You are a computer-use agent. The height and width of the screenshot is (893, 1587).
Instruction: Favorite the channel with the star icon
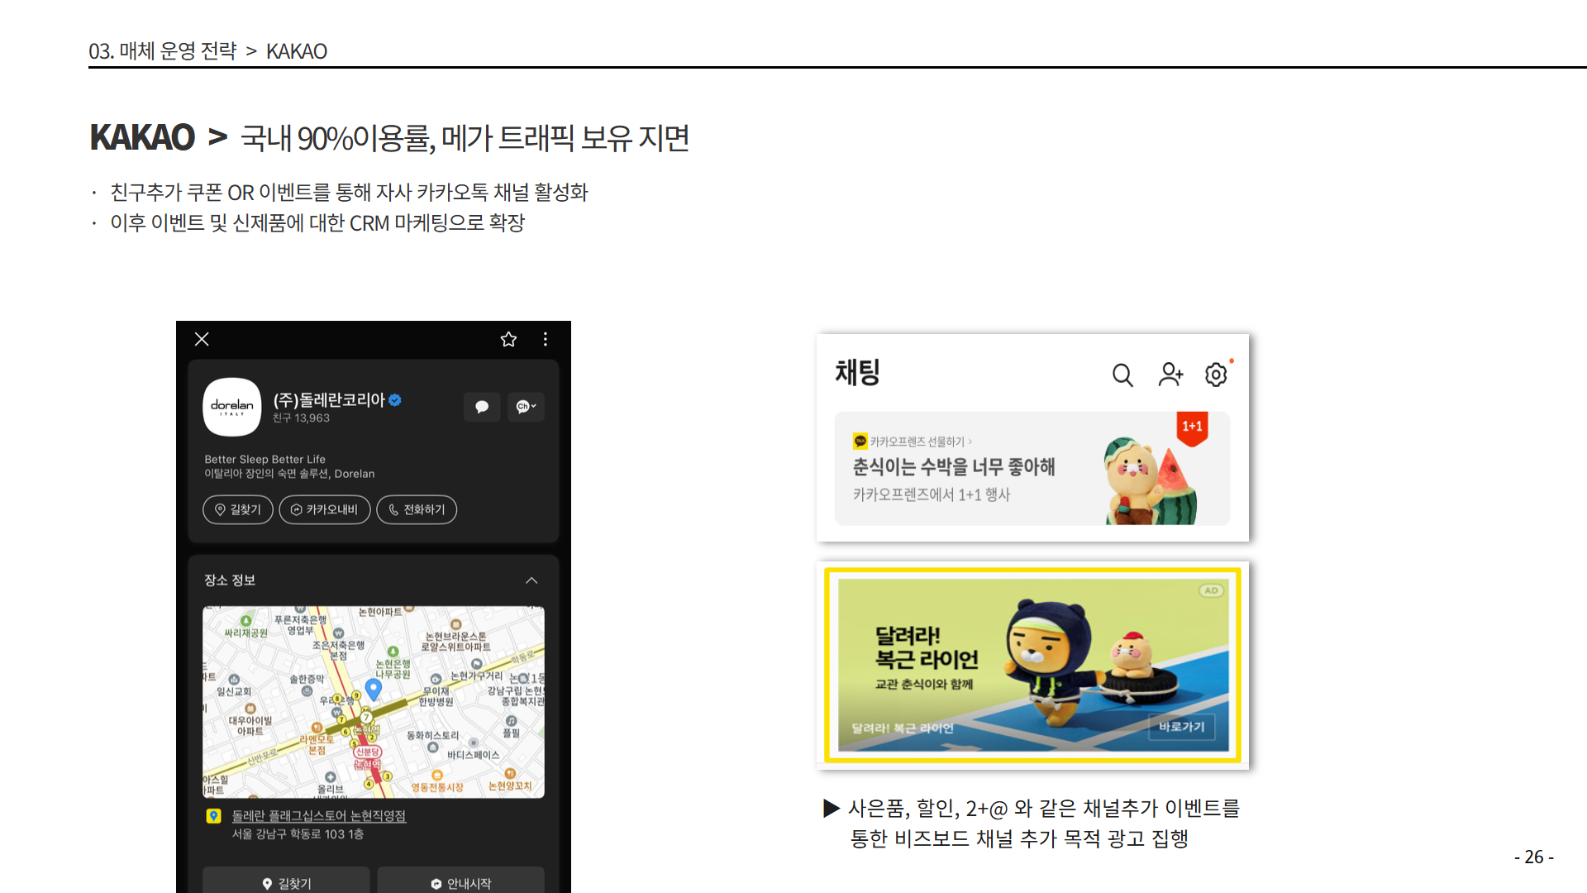coord(508,339)
